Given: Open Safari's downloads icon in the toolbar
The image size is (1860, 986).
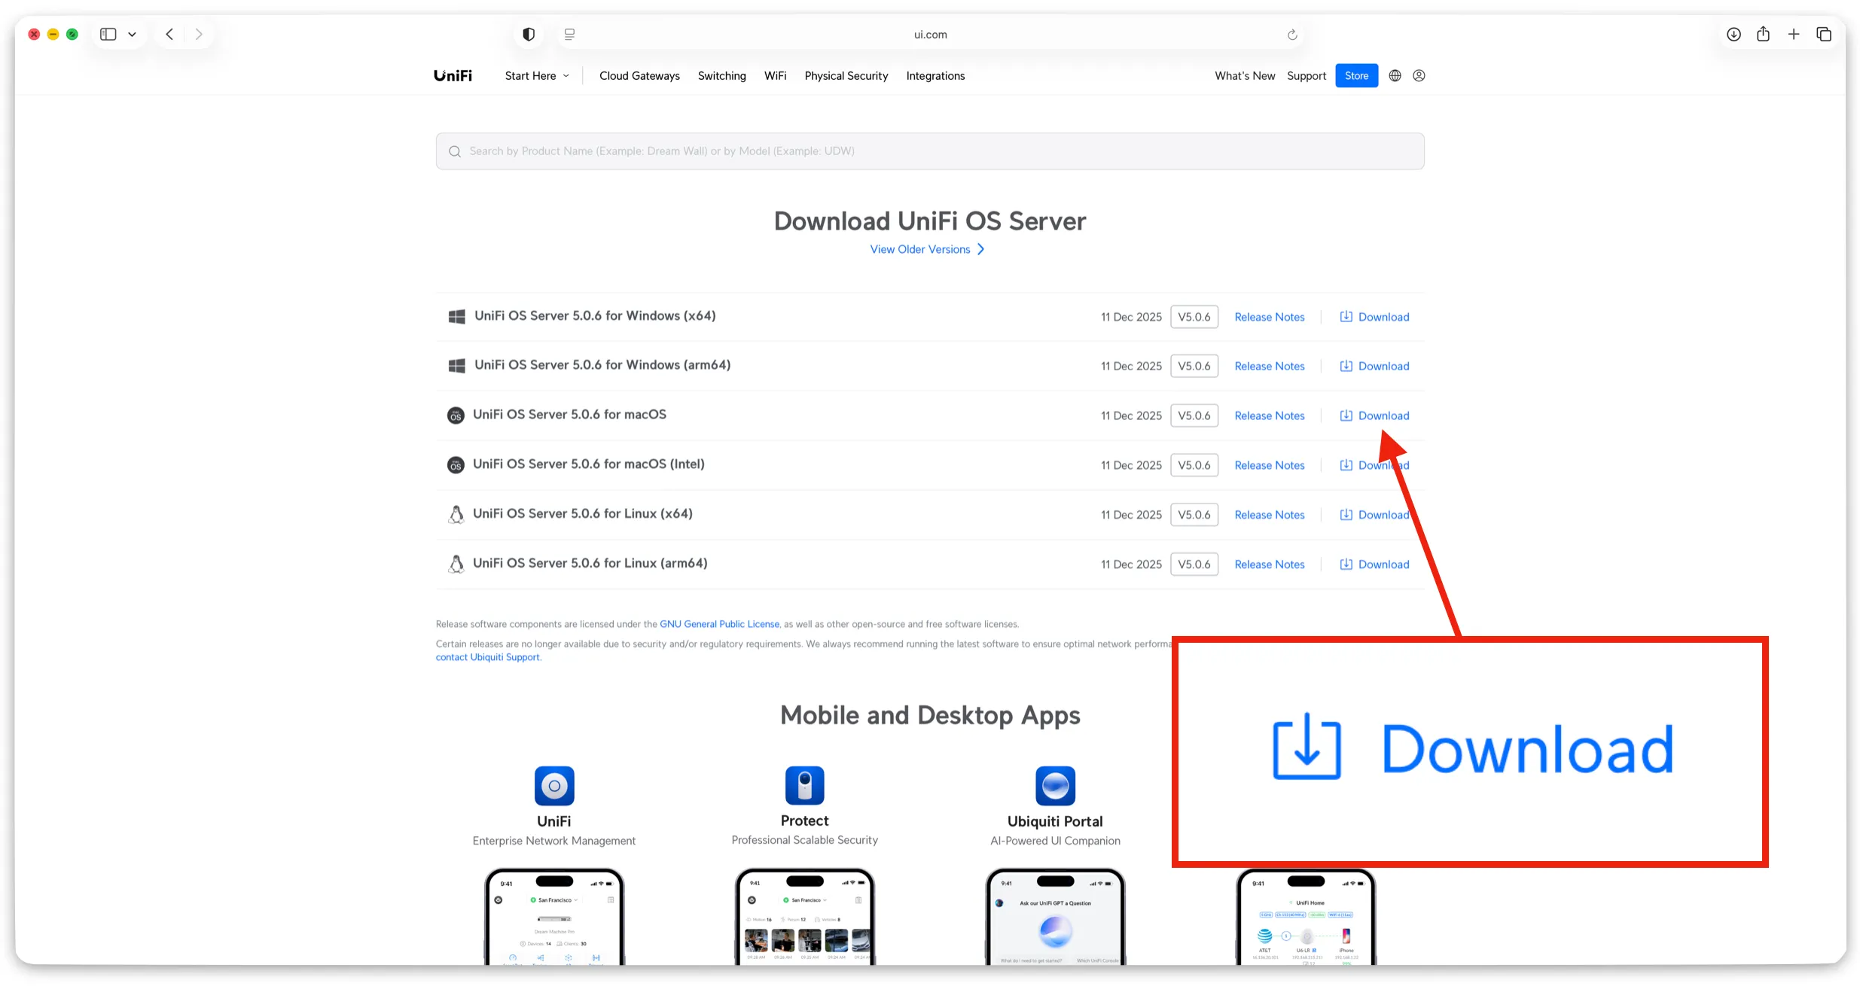Looking at the screenshot, I should pyautogui.click(x=1733, y=34).
